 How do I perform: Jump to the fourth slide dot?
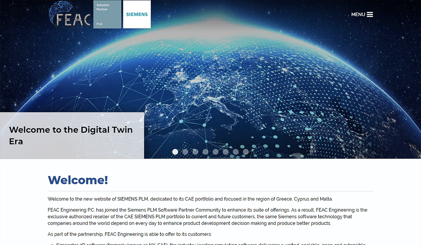206,152
